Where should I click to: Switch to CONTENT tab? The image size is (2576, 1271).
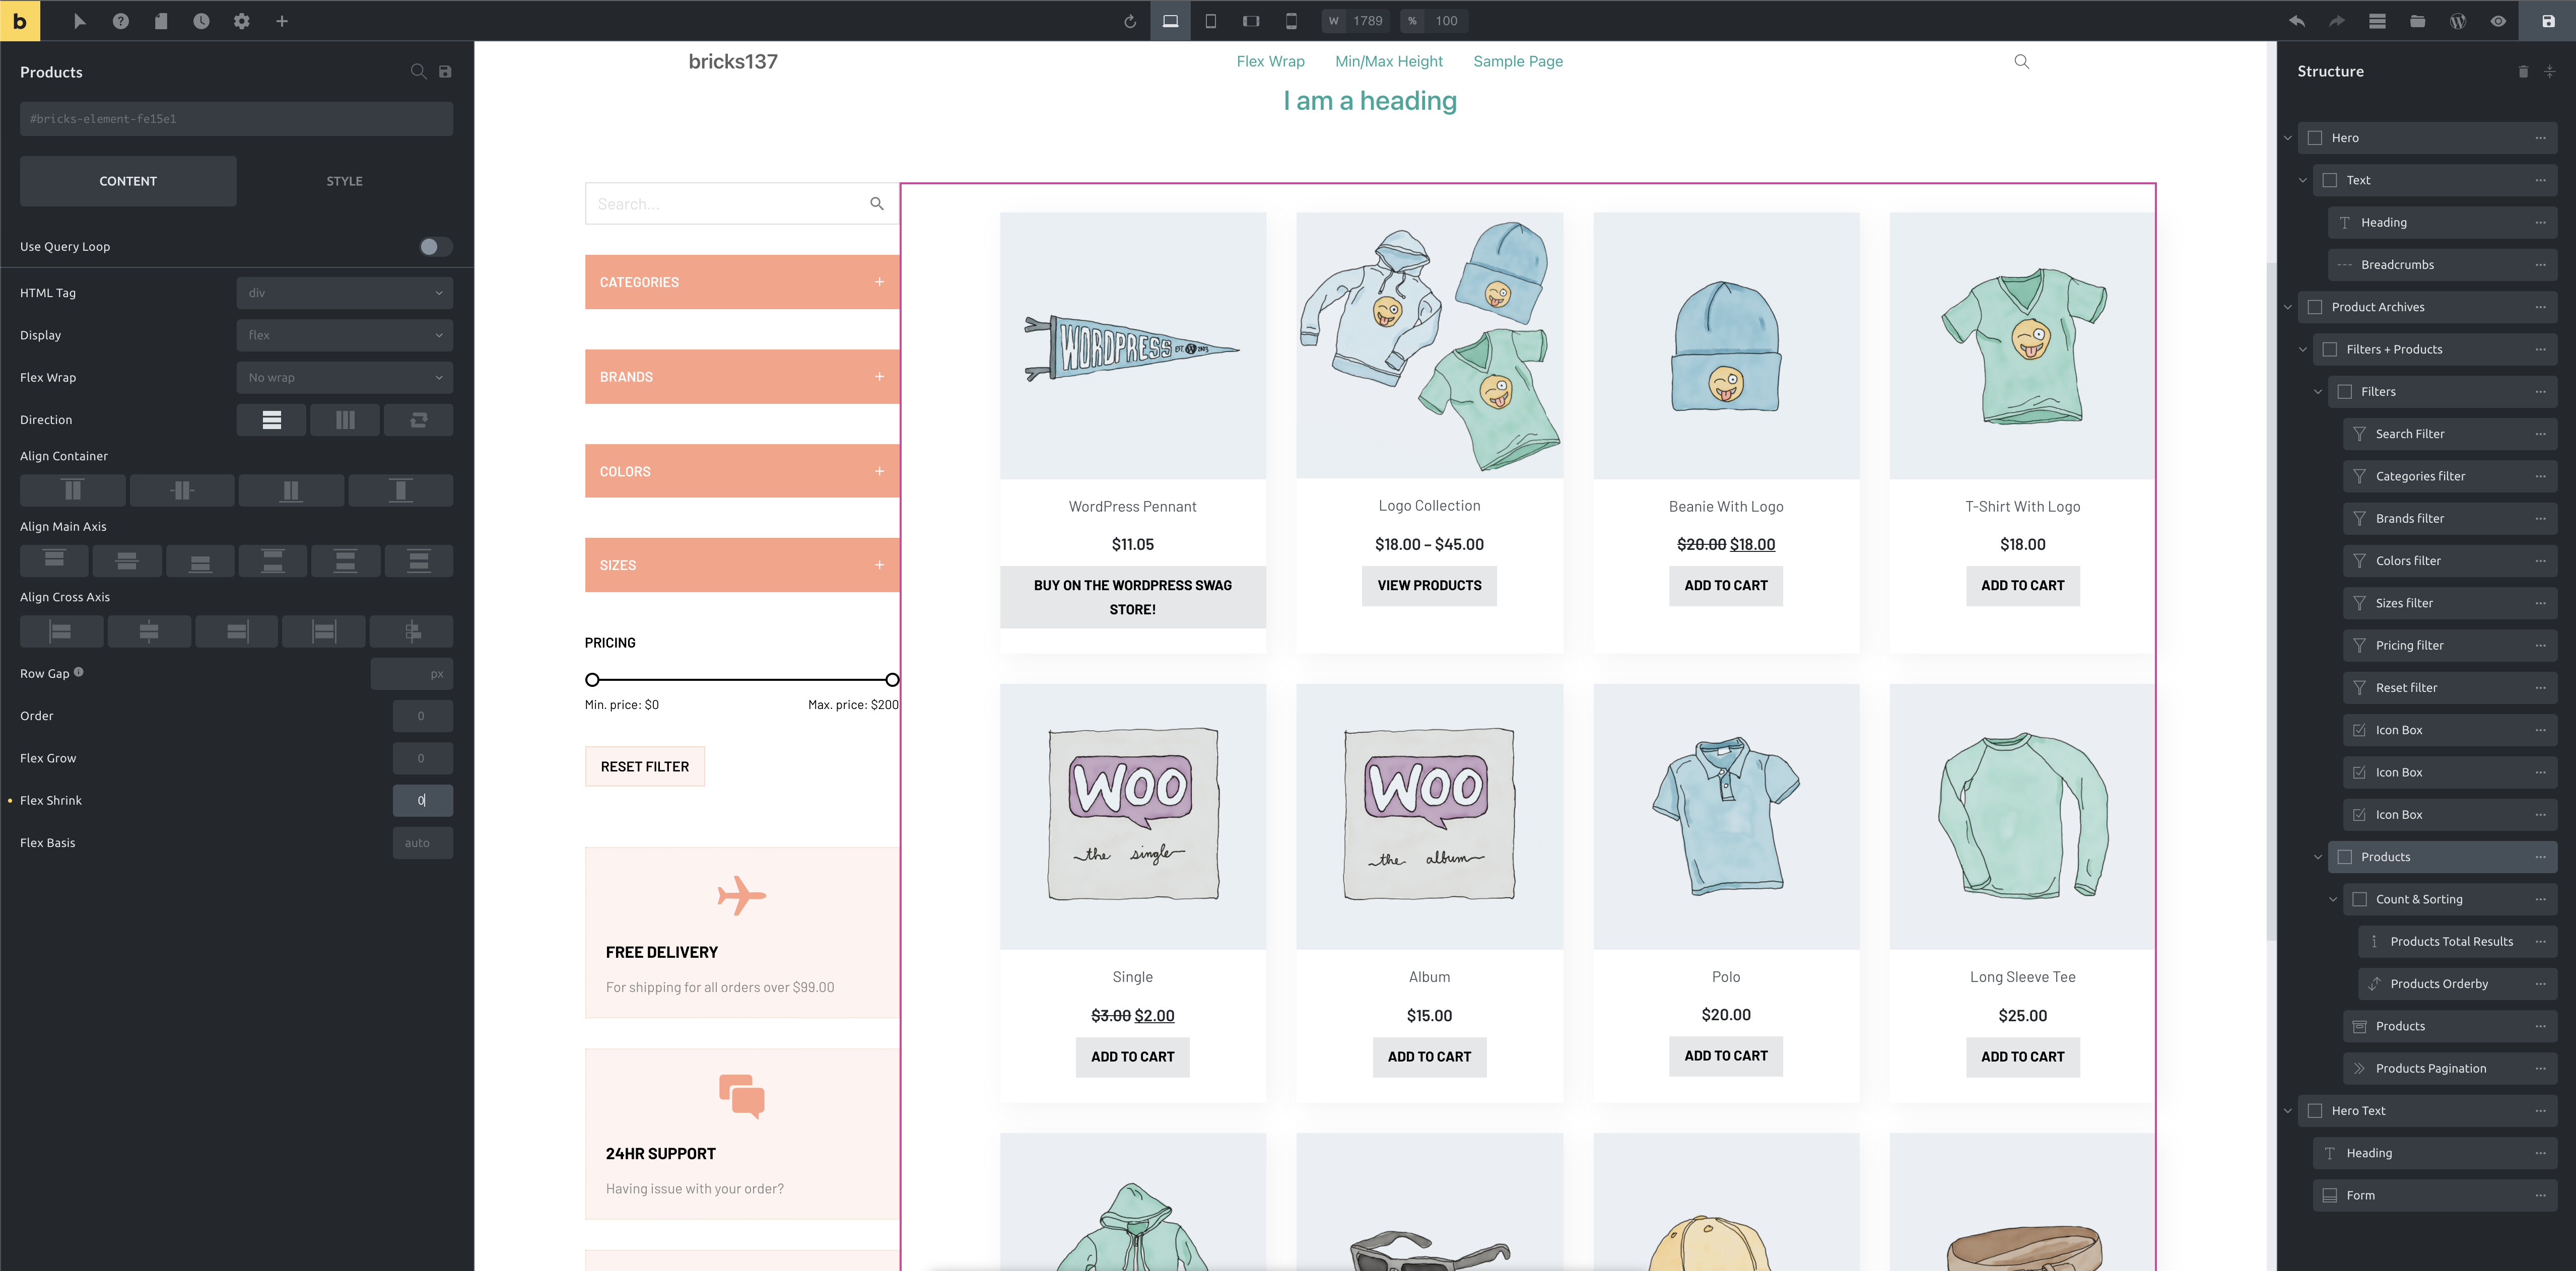point(128,181)
